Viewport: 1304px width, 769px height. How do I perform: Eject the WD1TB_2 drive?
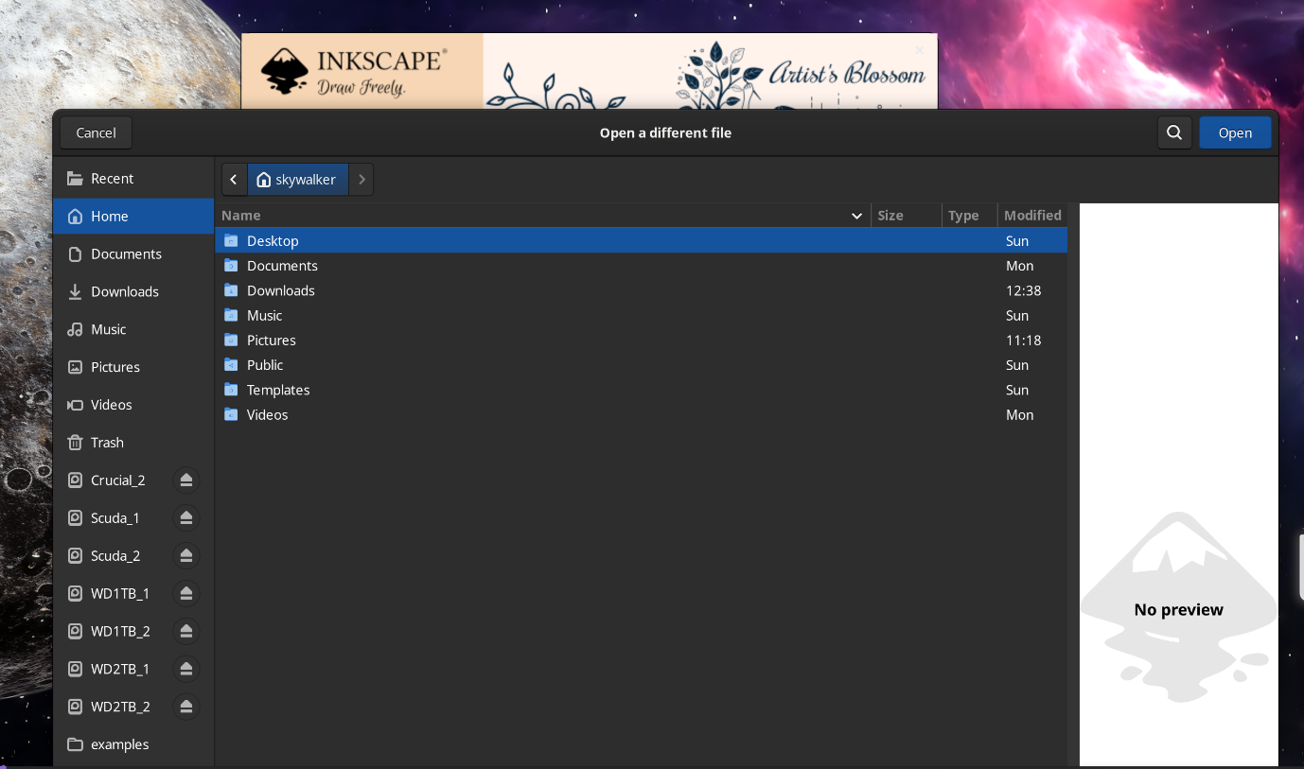point(186,631)
